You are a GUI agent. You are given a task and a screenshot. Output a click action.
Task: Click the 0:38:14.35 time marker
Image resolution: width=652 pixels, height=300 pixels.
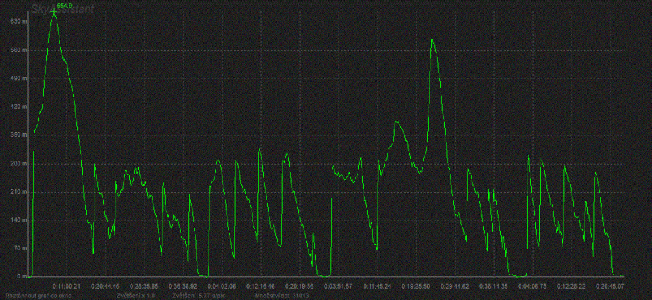[494, 286]
